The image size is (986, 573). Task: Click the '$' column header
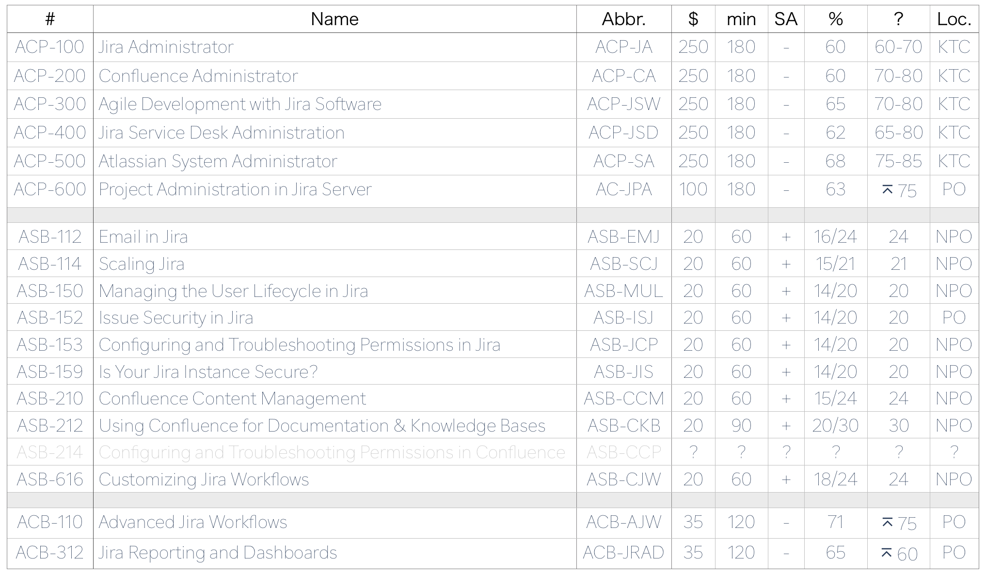coord(693,19)
